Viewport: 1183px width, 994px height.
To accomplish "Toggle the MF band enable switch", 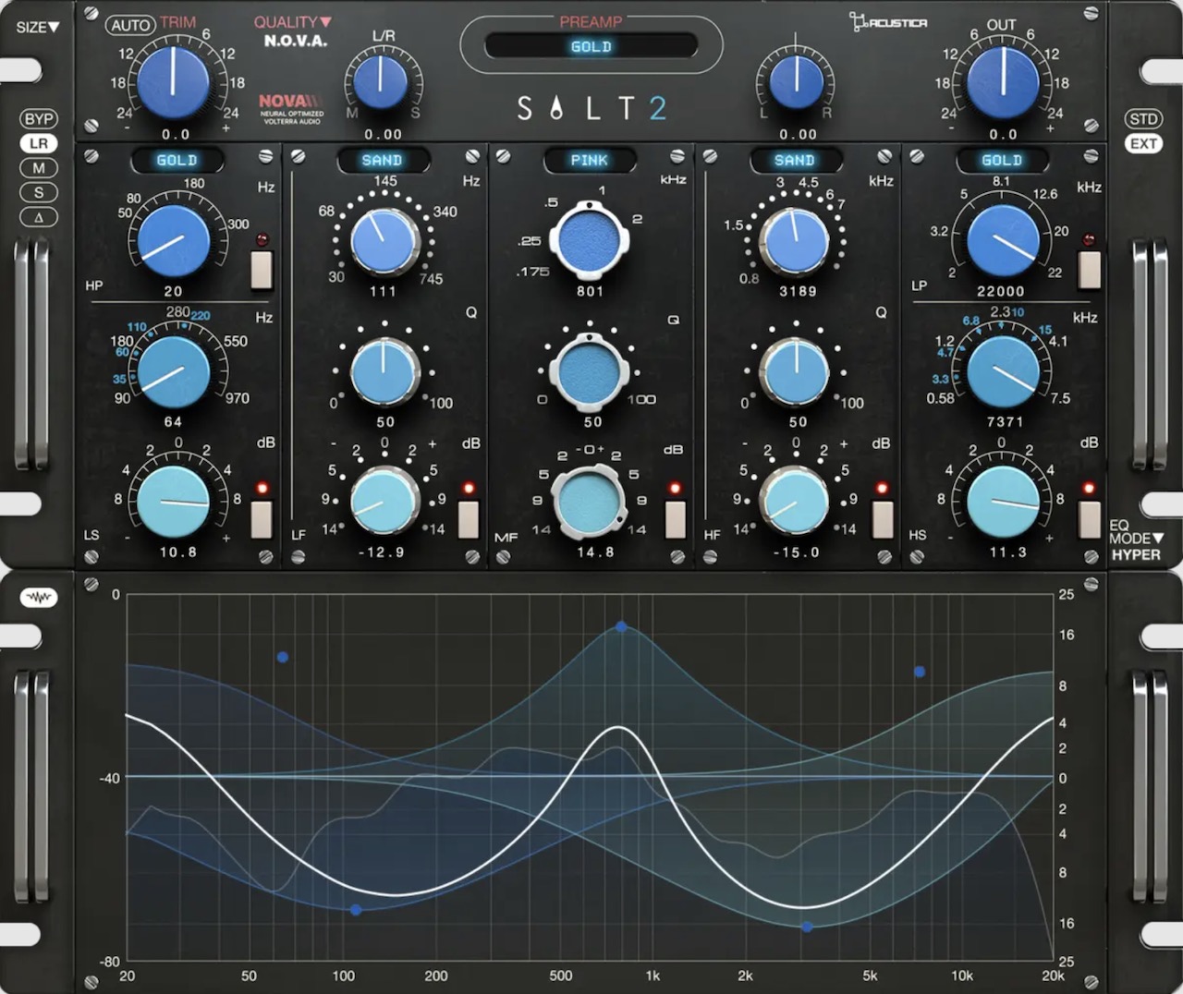I will [676, 517].
